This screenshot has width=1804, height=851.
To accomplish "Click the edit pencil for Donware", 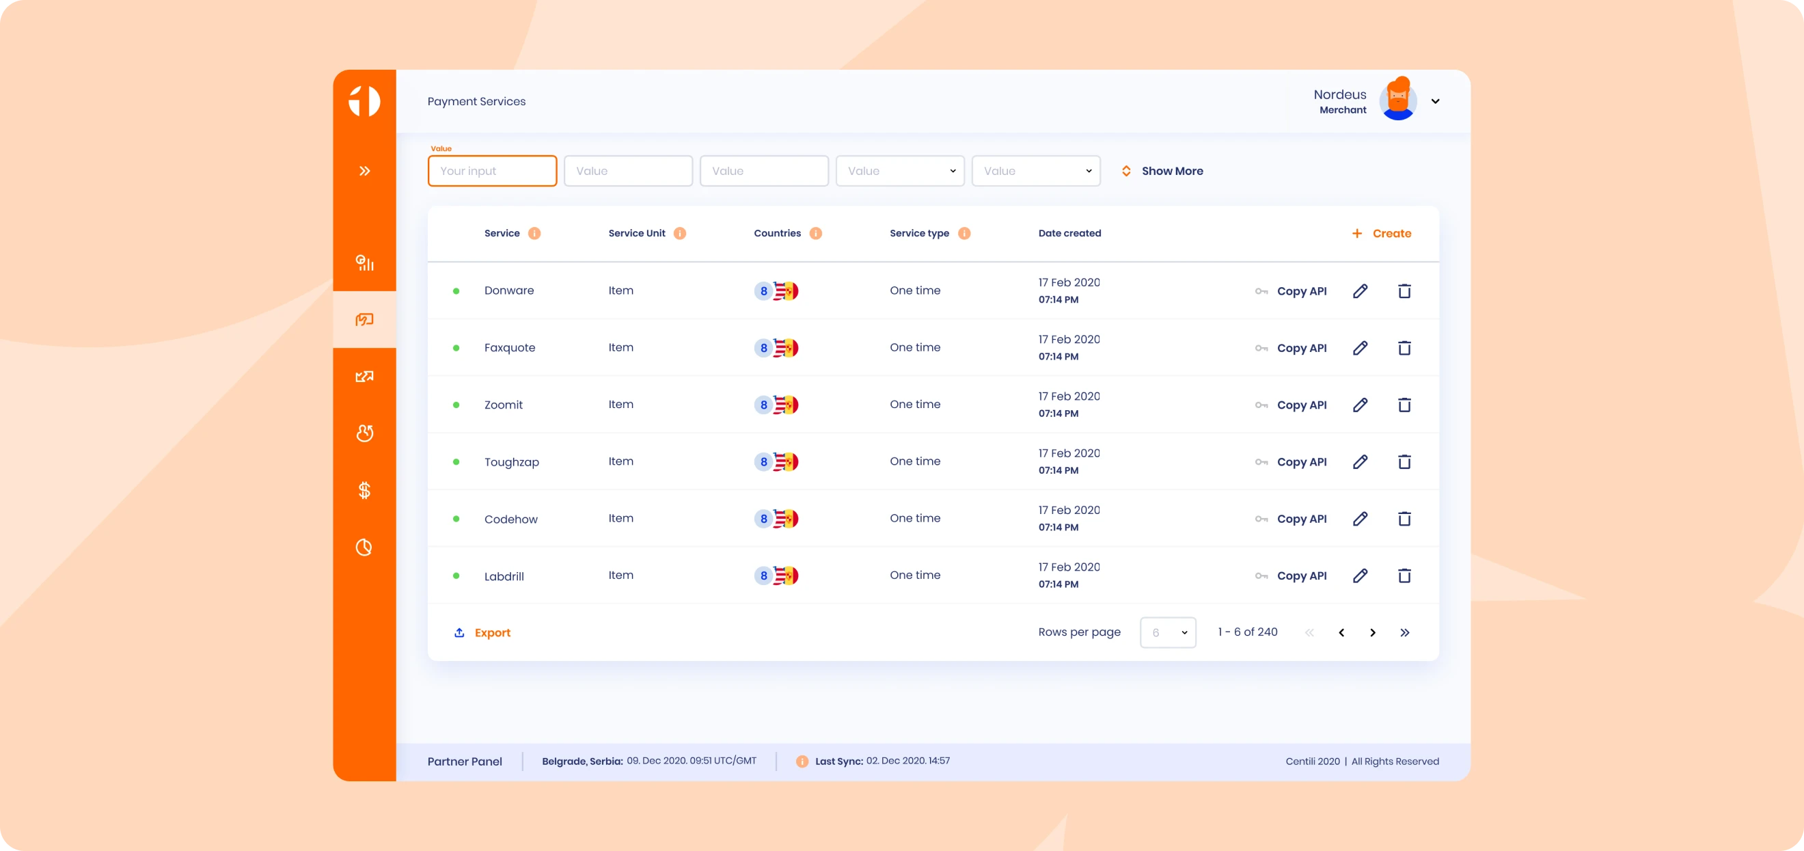I will click(1360, 291).
